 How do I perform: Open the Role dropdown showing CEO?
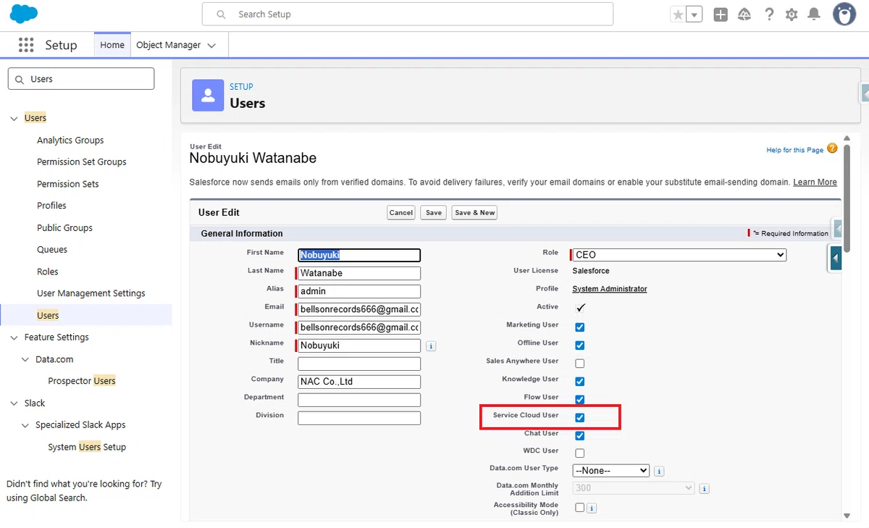[679, 255]
